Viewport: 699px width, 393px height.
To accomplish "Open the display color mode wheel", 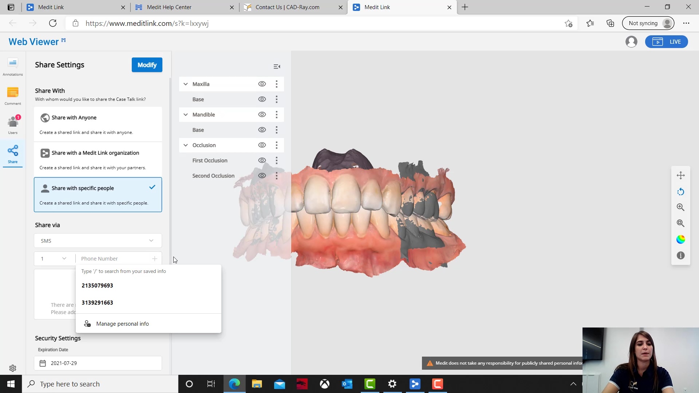I will pyautogui.click(x=680, y=239).
